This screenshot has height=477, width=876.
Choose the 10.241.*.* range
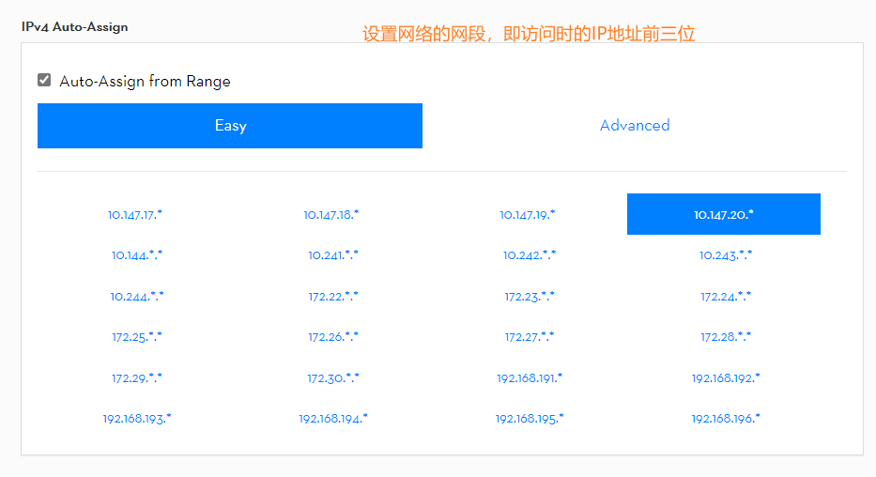coord(333,255)
